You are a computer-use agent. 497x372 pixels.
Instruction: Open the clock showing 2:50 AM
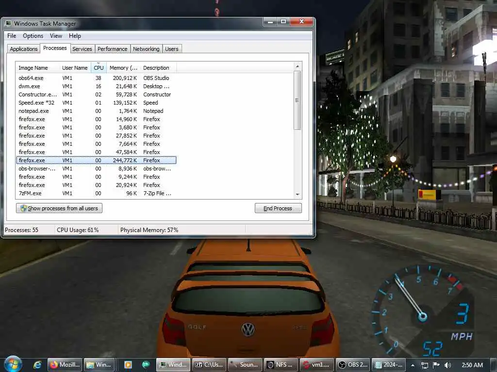pos(472,365)
